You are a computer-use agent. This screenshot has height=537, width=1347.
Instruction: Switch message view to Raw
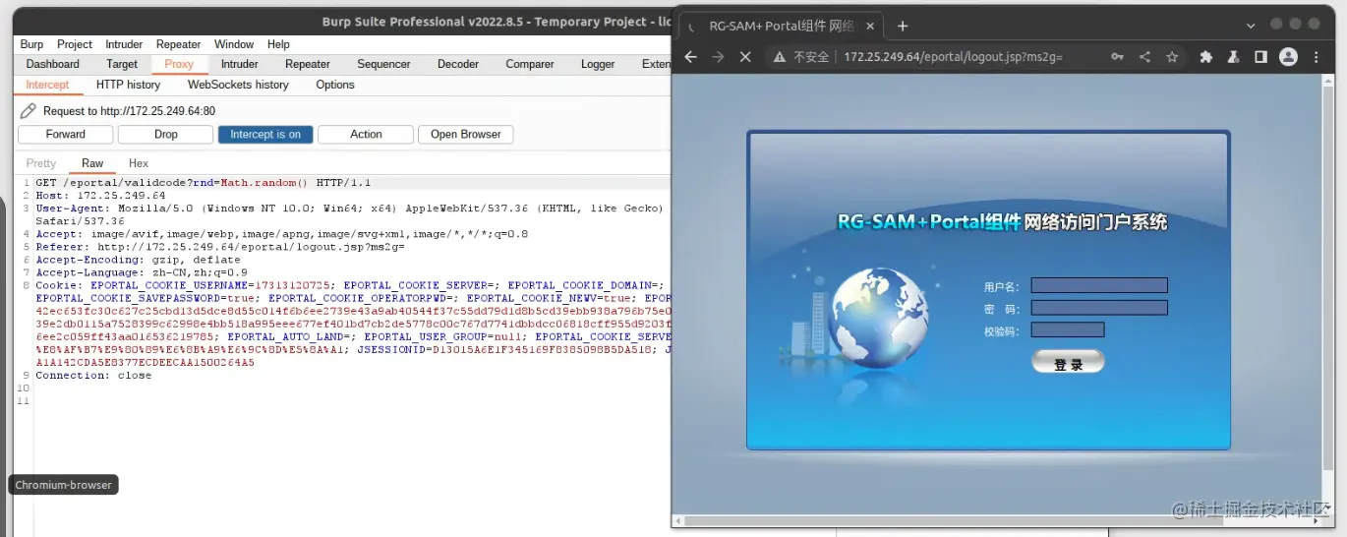[x=92, y=163]
